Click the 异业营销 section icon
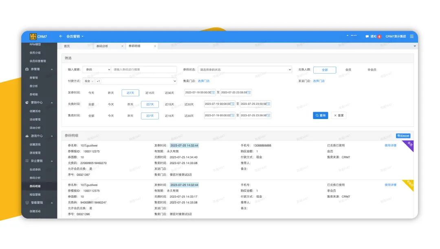440x249 pixels. [27, 161]
